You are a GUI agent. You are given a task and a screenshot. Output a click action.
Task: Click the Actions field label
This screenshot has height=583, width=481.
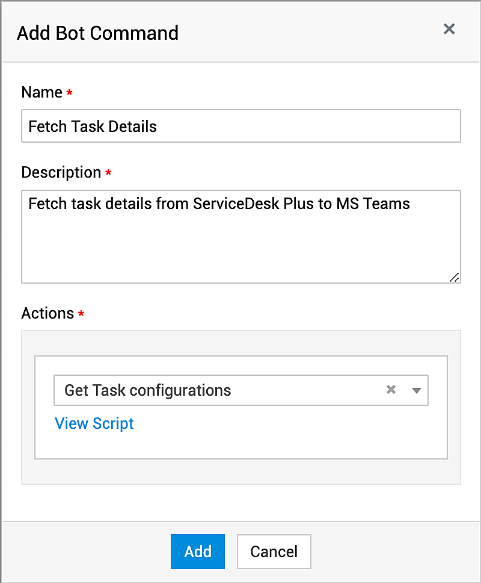(47, 313)
